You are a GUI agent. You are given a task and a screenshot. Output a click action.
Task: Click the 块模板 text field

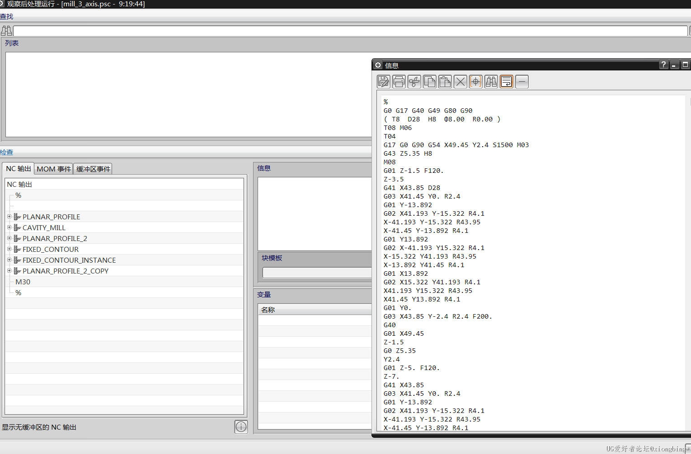(317, 273)
